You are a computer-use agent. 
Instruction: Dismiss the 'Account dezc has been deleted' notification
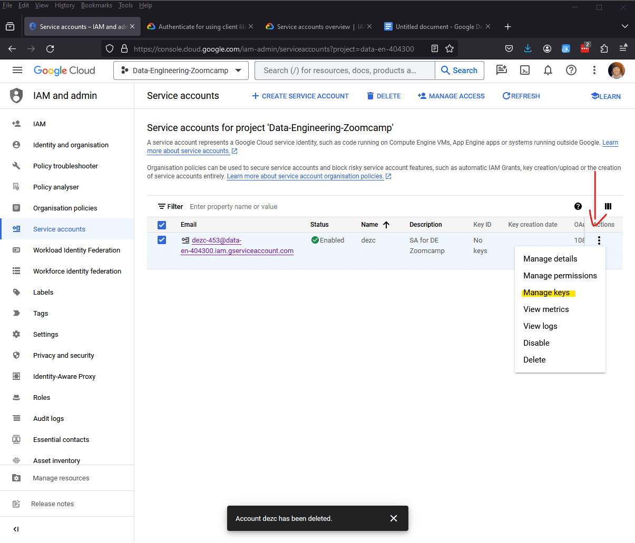pyautogui.click(x=394, y=518)
